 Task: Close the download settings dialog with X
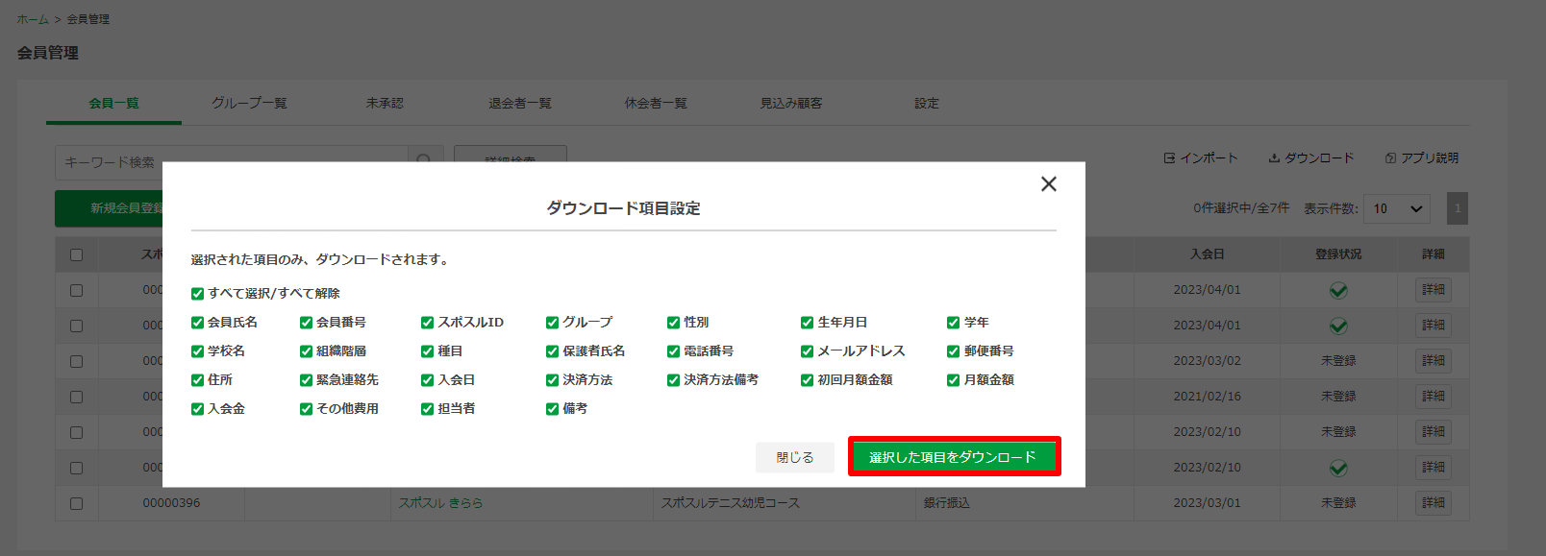coord(1049,184)
